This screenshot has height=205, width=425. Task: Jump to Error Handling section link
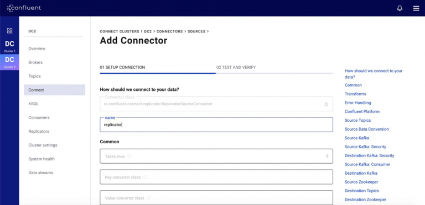click(x=358, y=102)
